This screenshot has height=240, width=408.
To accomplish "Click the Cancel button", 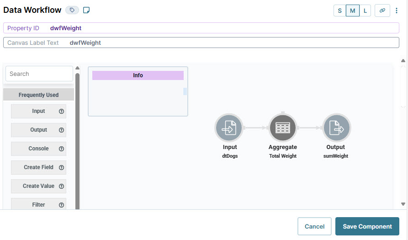I will point(314,226).
